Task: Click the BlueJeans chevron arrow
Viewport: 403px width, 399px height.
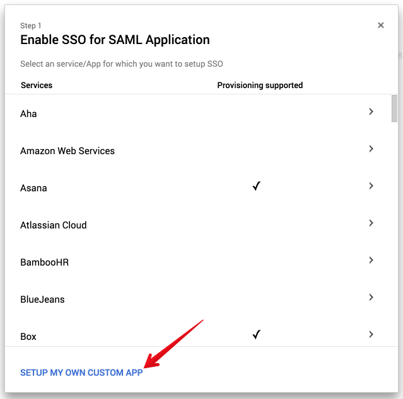Action: (x=371, y=298)
